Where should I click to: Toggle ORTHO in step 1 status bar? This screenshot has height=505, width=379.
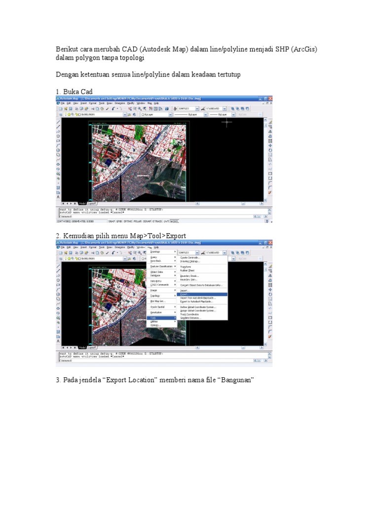[128, 221]
